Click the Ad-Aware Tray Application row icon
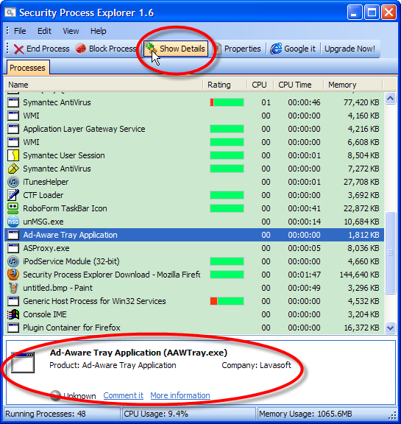401x424 pixels. click(x=13, y=235)
